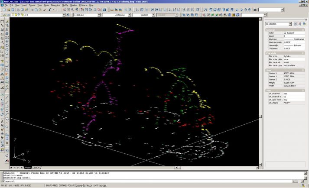309x188 pixels.
Task: Click the horizontal scrollbar right arrow
Action: pos(257,168)
